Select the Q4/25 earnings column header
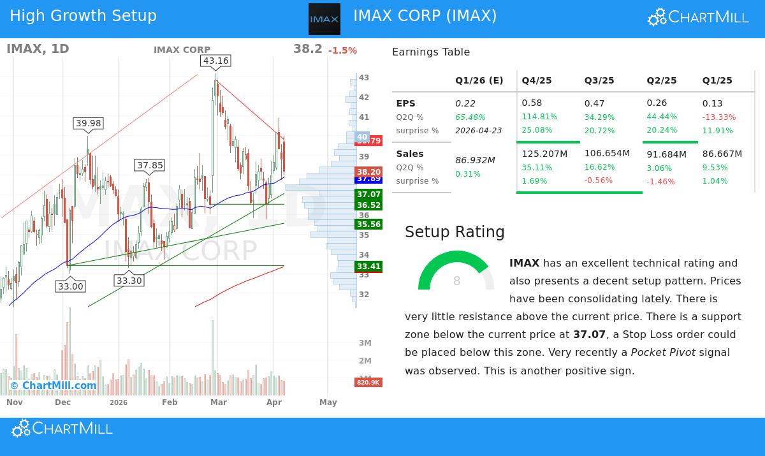 coord(536,80)
